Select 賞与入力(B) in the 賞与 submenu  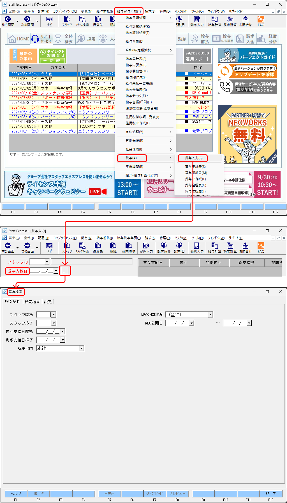coord(194,158)
